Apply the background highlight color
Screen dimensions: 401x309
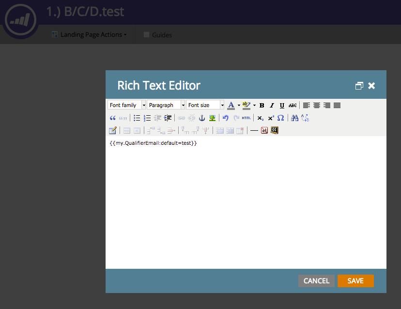pos(247,105)
